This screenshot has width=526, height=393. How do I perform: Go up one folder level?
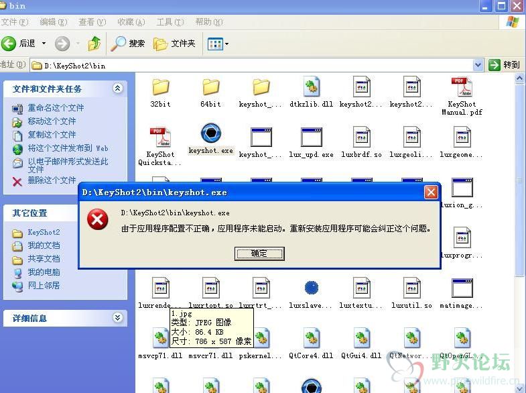(94, 44)
